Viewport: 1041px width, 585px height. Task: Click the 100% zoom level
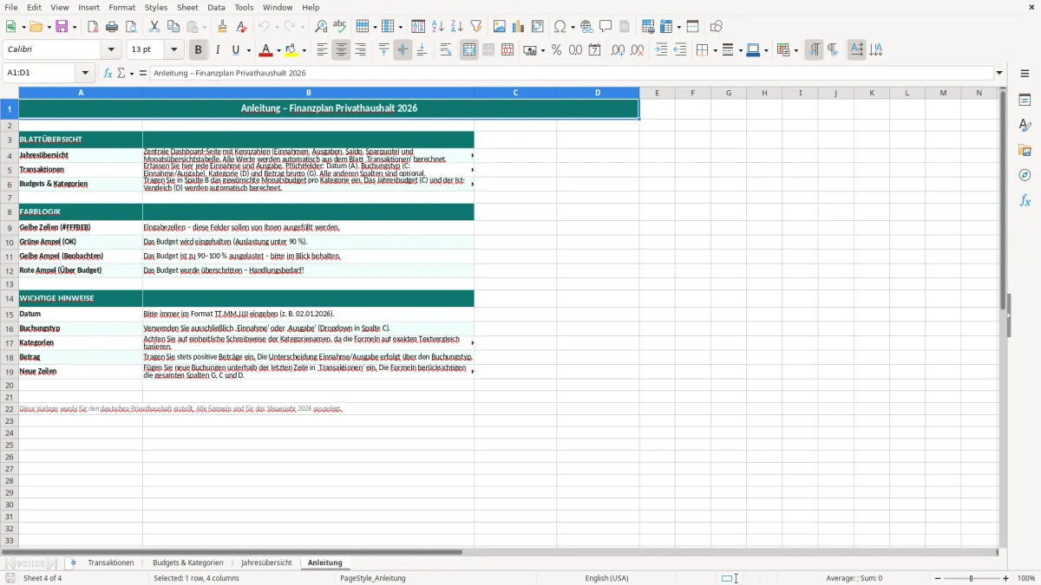point(1026,578)
